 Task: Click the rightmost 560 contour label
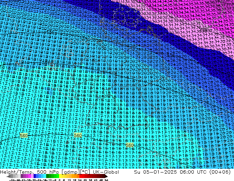coord(130,145)
